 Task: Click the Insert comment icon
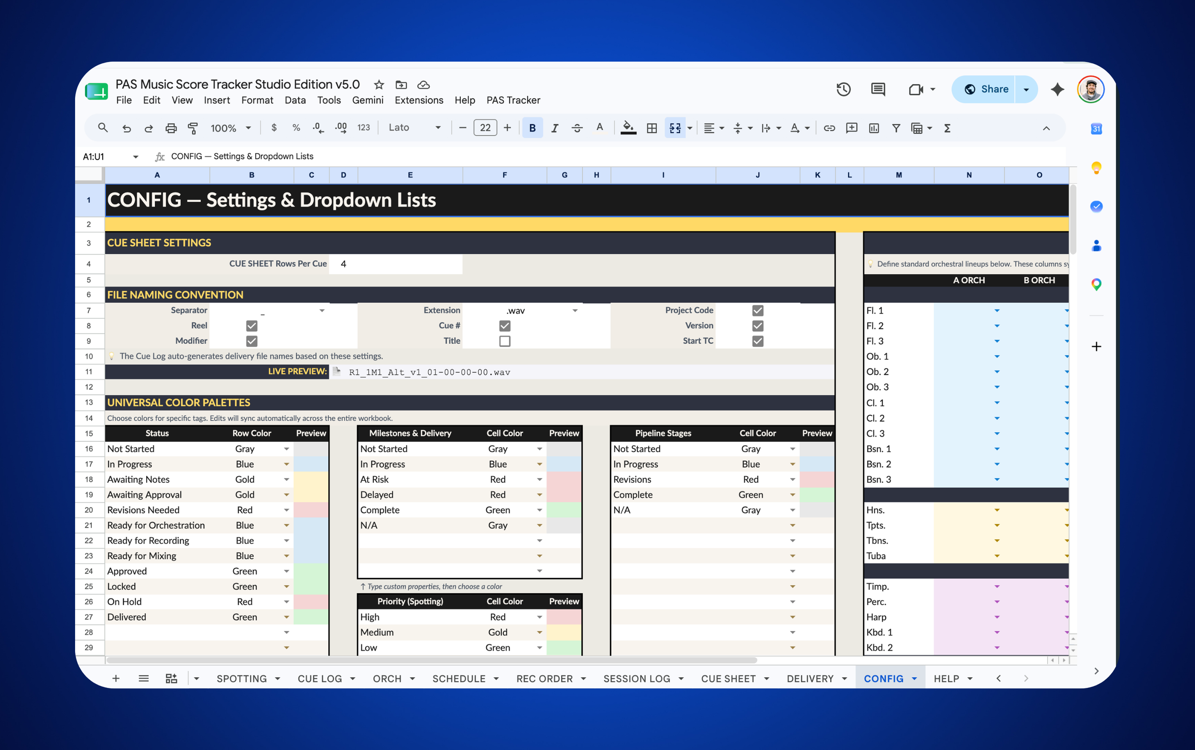point(852,128)
